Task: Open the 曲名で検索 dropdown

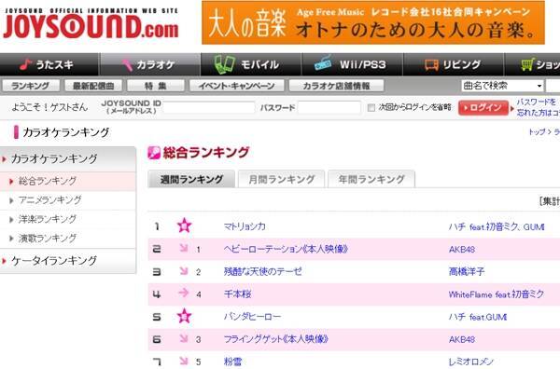Action: [x=502, y=86]
